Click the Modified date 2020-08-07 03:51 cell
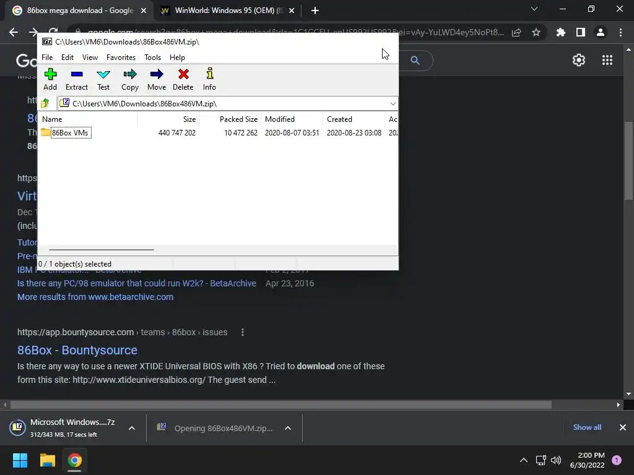Viewport: 634px width, 475px height. pyautogui.click(x=292, y=133)
